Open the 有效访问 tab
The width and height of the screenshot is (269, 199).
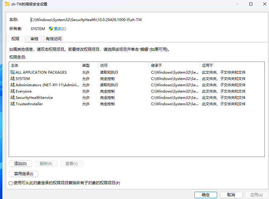click(53, 39)
